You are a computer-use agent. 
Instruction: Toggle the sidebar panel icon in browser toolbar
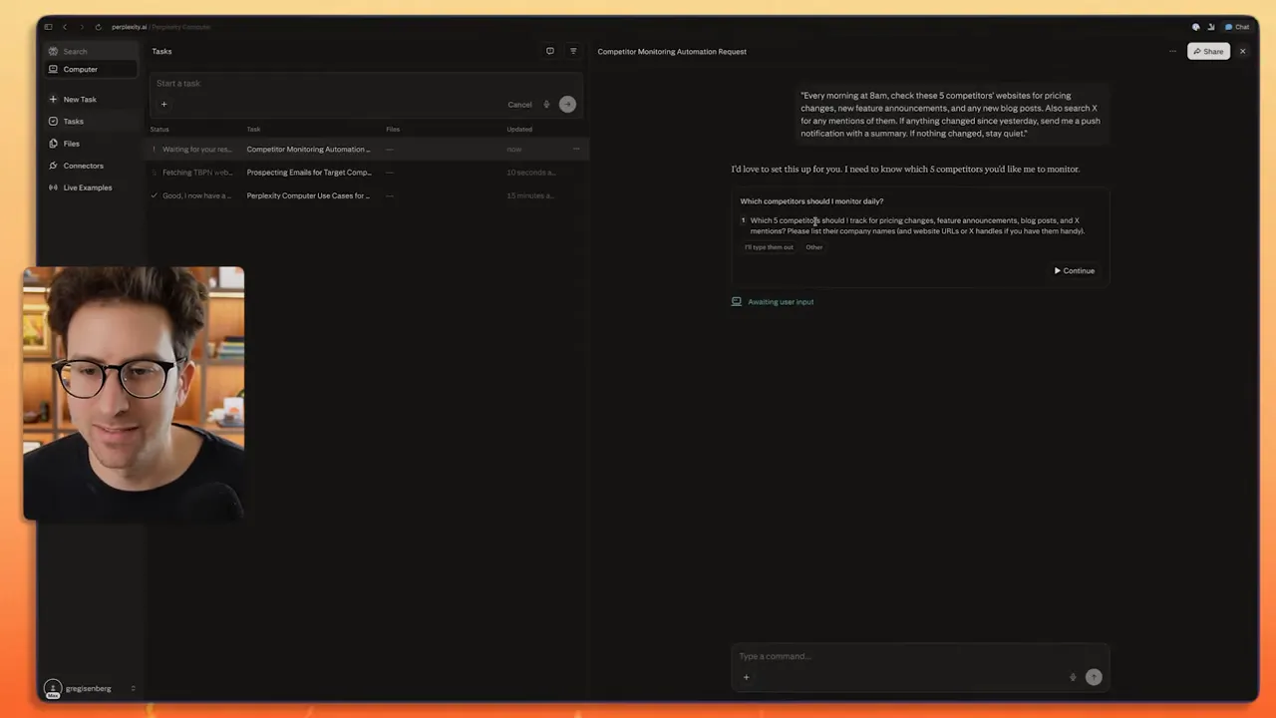click(x=48, y=27)
